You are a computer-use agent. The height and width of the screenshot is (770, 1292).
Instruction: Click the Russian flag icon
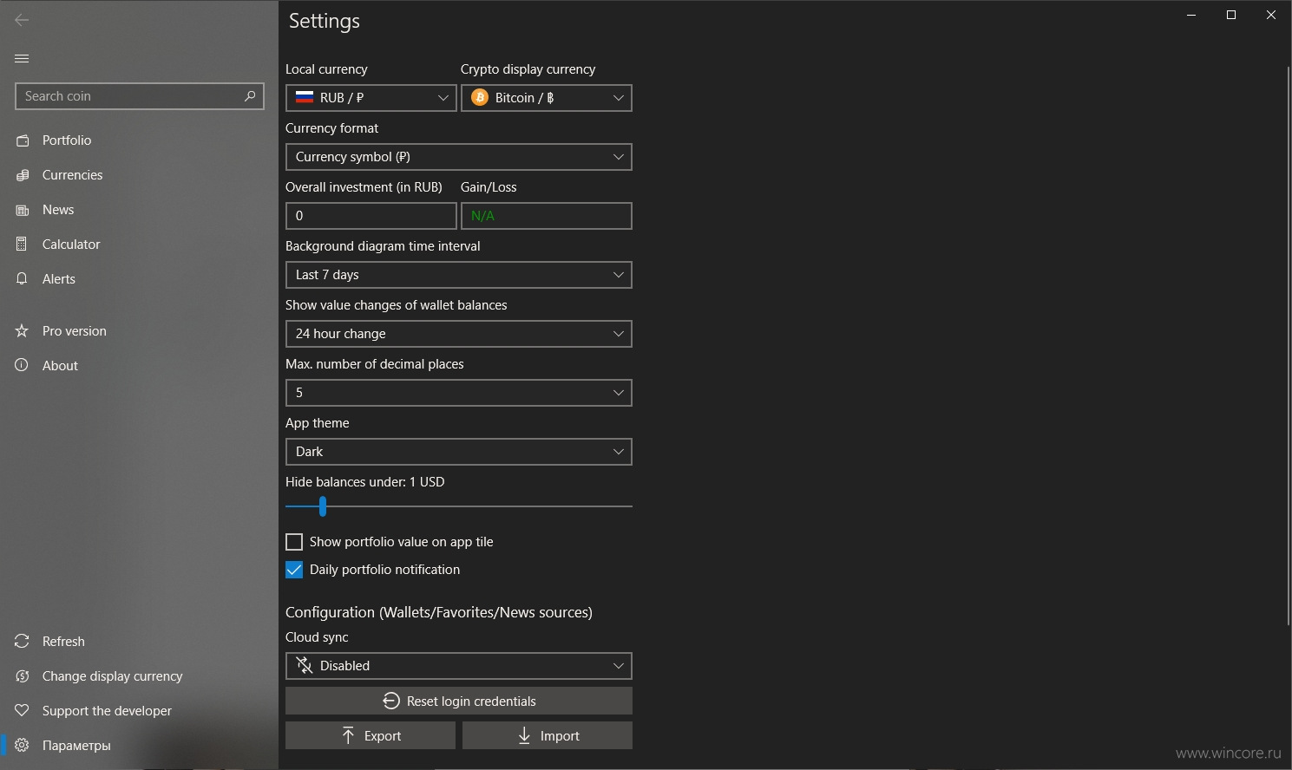click(305, 98)
